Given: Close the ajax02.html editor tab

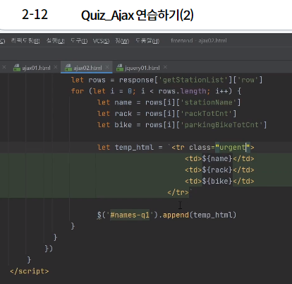Looking at the screenshot, I should pyautogui.click(x=107, y=67).
